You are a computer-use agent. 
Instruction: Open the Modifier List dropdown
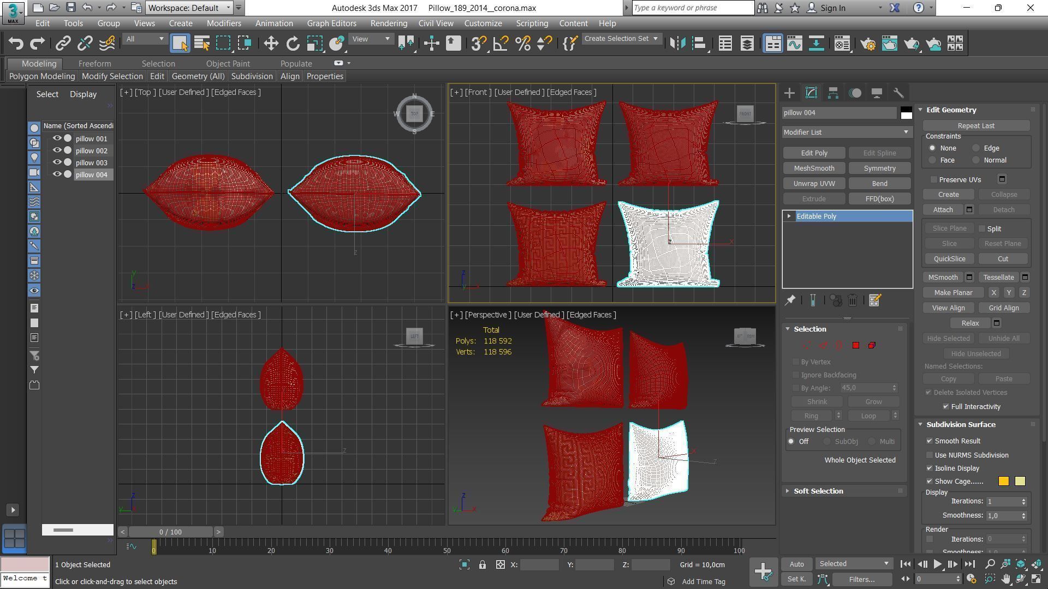pyautogui.click(x=847, y=132)
